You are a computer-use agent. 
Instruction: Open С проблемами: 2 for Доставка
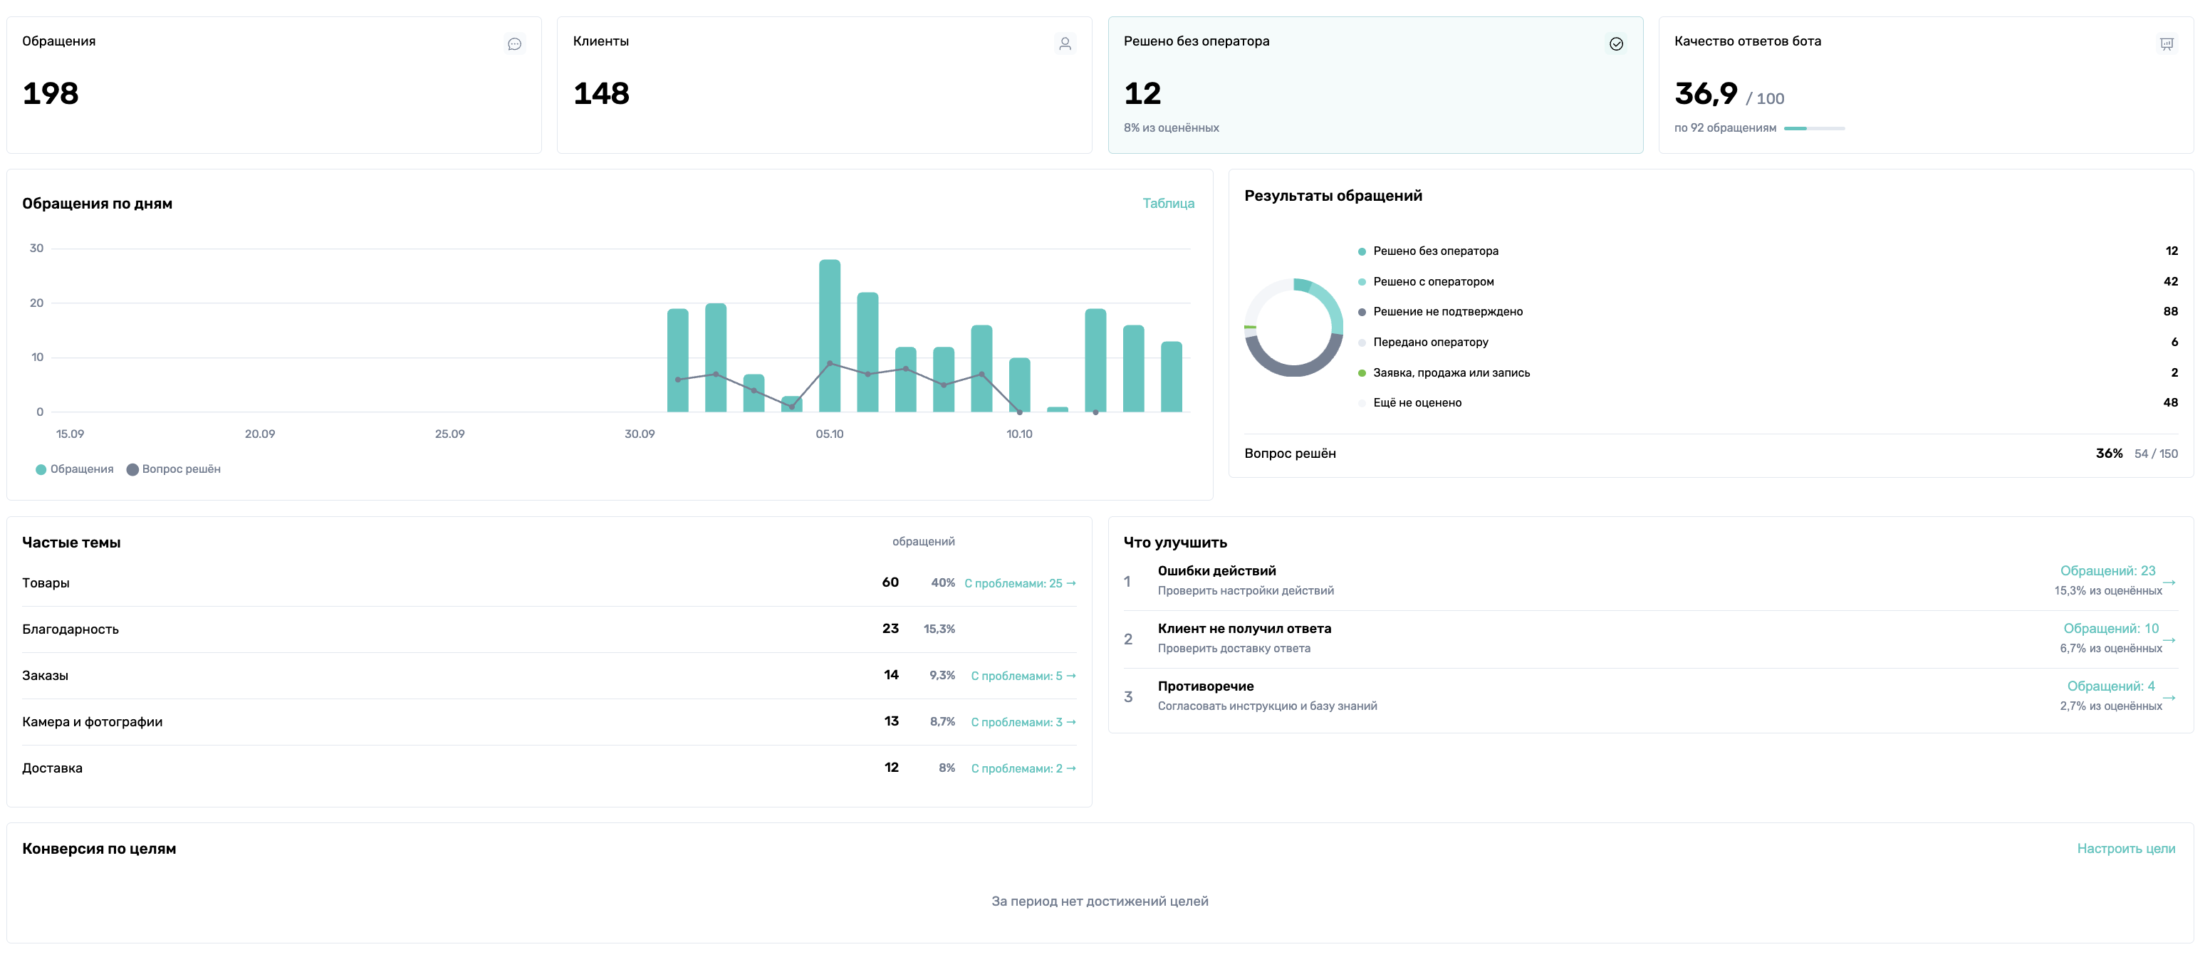[1023, 768]
